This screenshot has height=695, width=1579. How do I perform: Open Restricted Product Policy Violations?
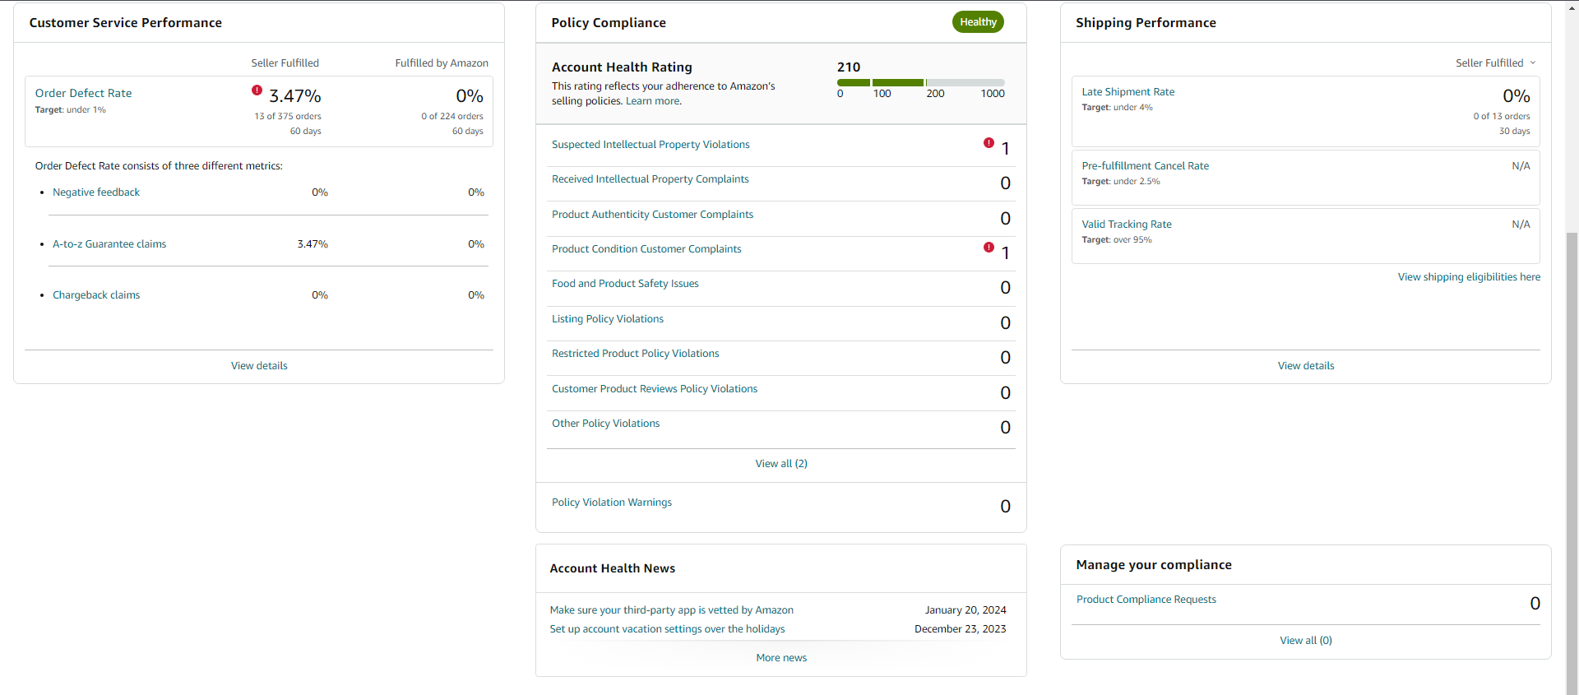635,354
